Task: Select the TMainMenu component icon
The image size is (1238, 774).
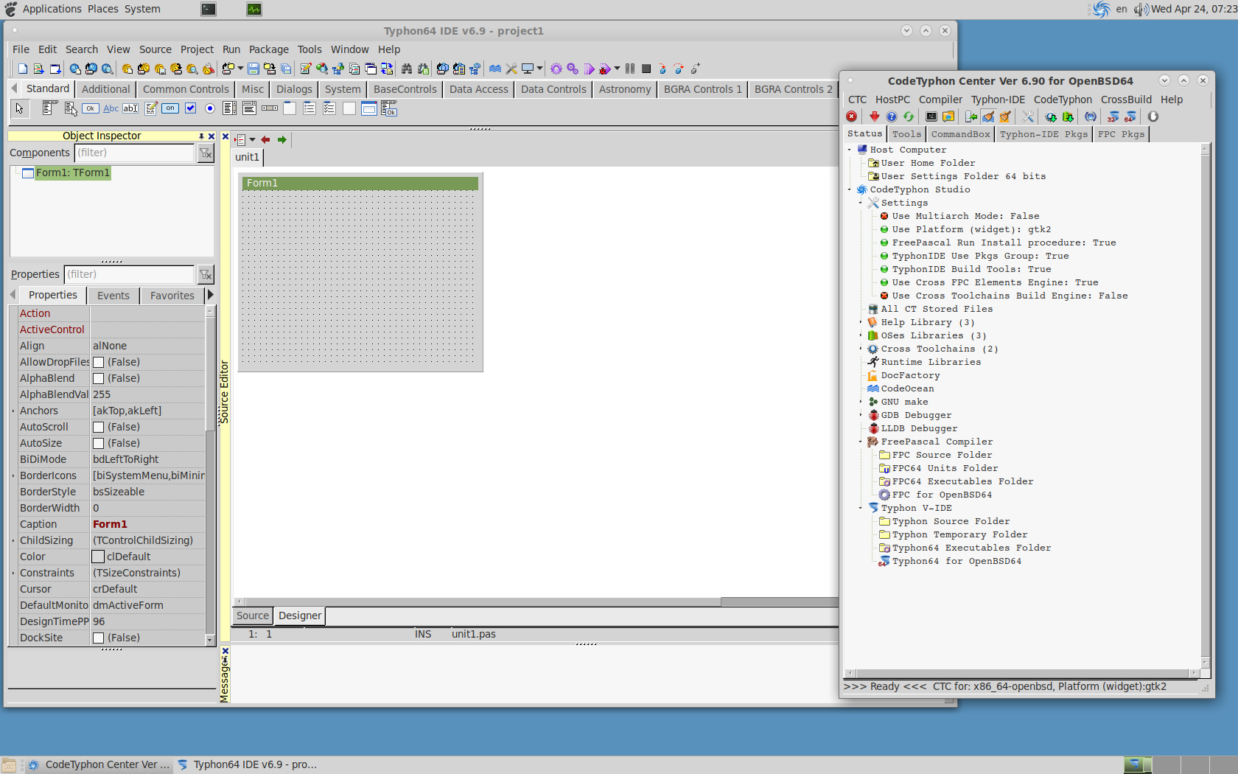Action: click(x=49, y=108)
